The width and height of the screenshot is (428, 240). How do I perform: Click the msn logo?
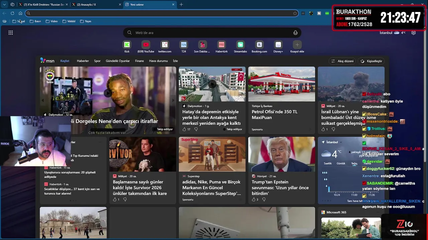click(47, 61)
